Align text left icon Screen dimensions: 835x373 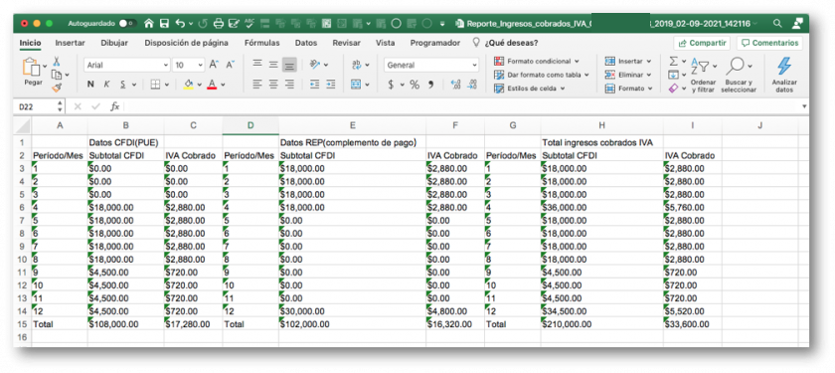[x=257, y=85]
